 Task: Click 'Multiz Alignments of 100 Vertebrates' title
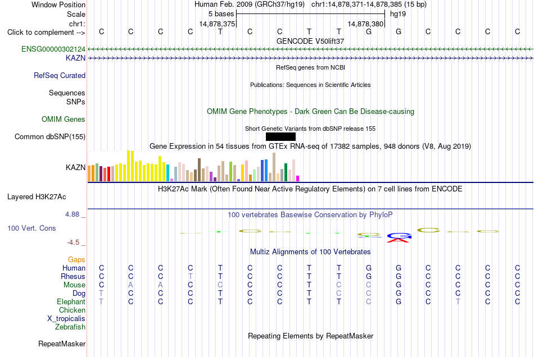310,251
